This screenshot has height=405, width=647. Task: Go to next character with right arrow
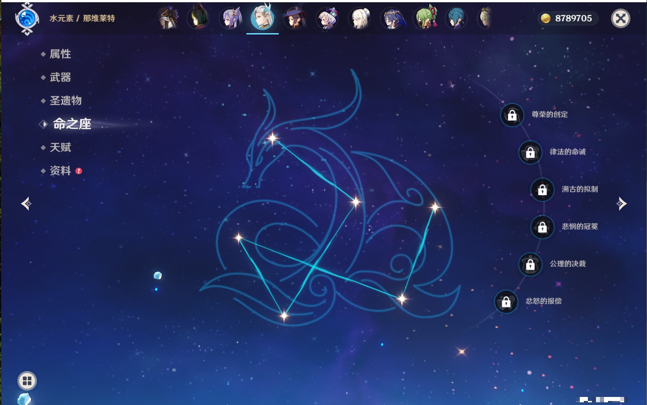pos(621,204)
